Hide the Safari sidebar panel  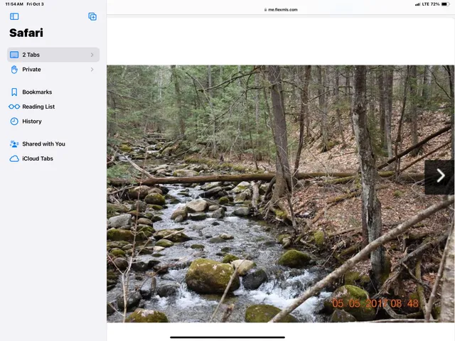14,16
